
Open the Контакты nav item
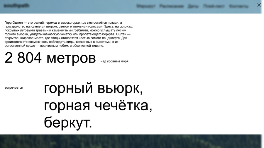pos(238,6)
